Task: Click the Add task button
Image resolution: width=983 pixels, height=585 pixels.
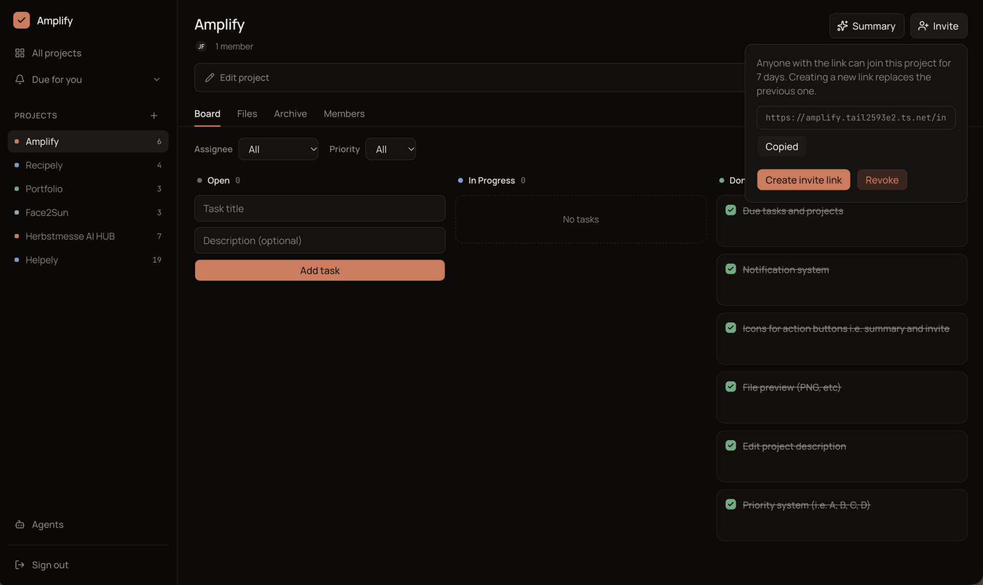Action: [319, 271]
